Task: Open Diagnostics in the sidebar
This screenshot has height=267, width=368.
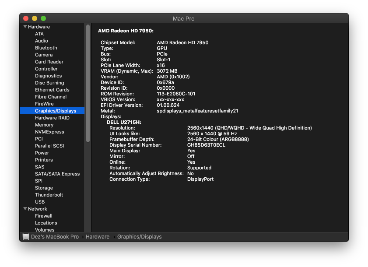Action: click(x=48, y=76)
